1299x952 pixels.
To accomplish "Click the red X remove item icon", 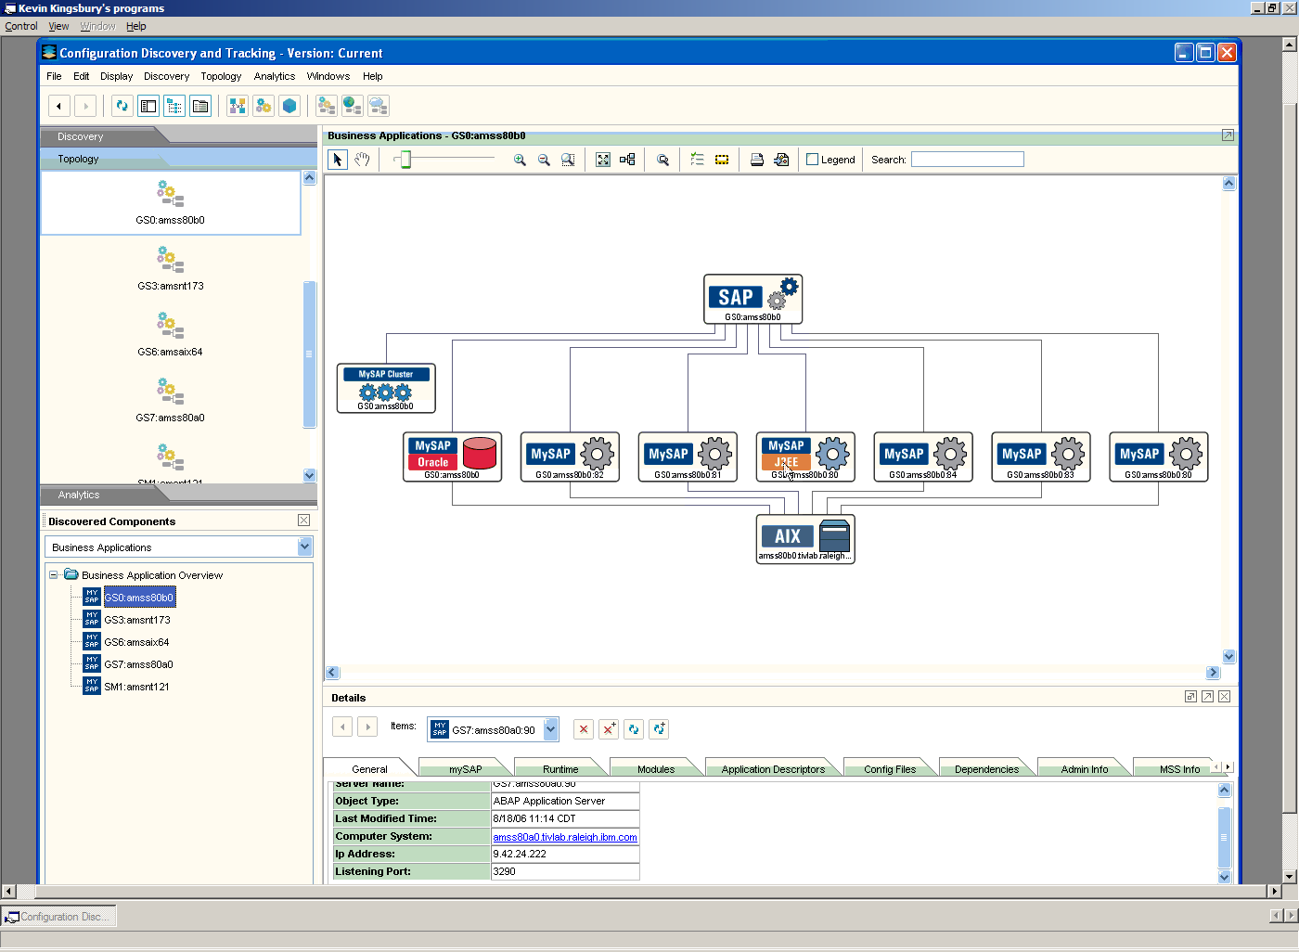I will click(584, 729).
